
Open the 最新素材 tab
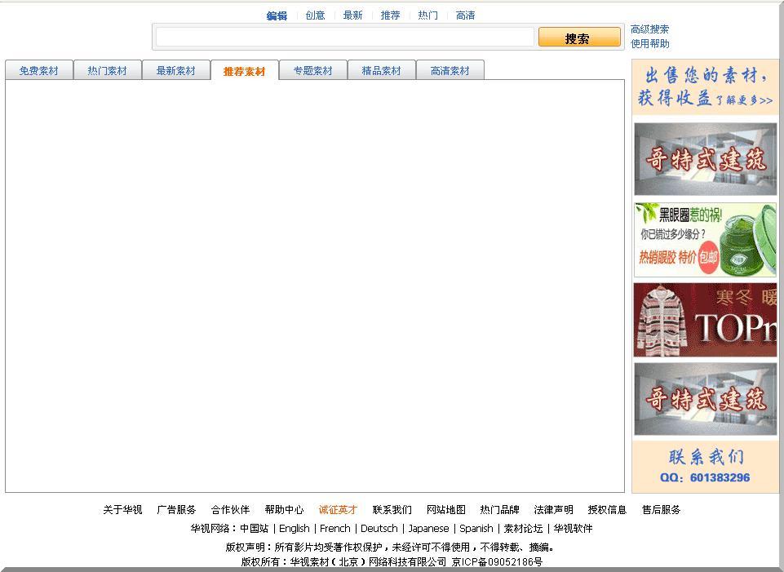(x=176, y=71)
